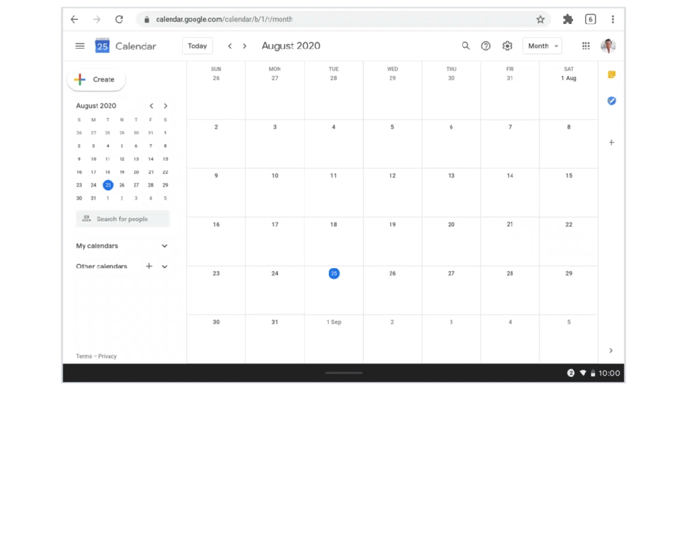This screenshot has width=683, height=537.
Task: Click the browser address bar URL
Action: 224,19
